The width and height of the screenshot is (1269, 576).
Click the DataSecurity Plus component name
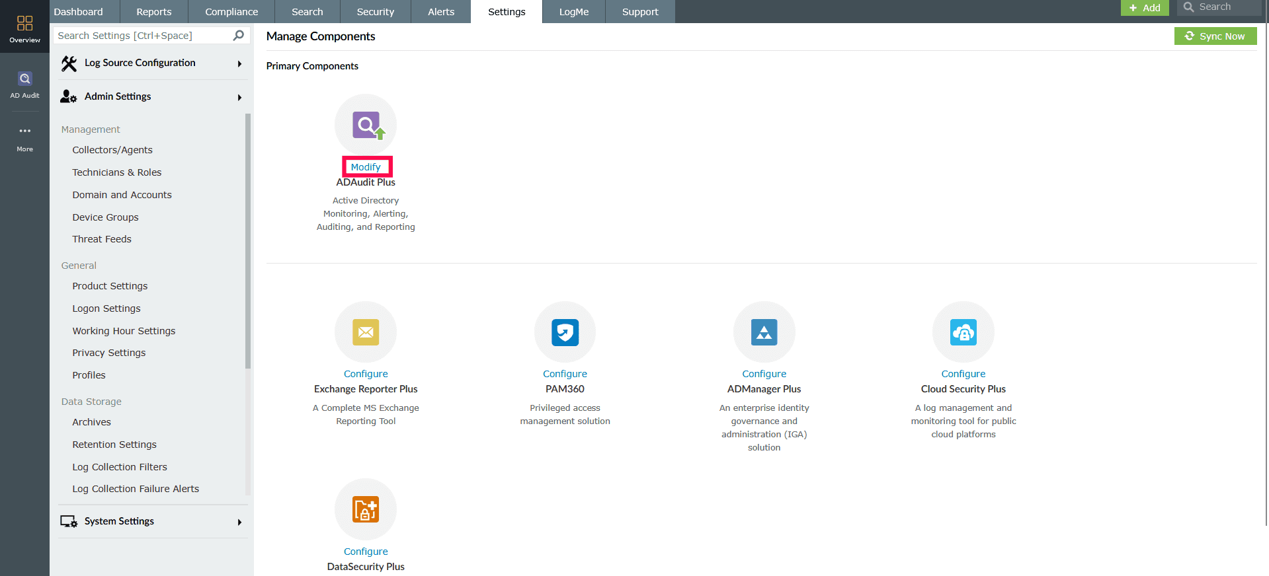tap(366, 567)
